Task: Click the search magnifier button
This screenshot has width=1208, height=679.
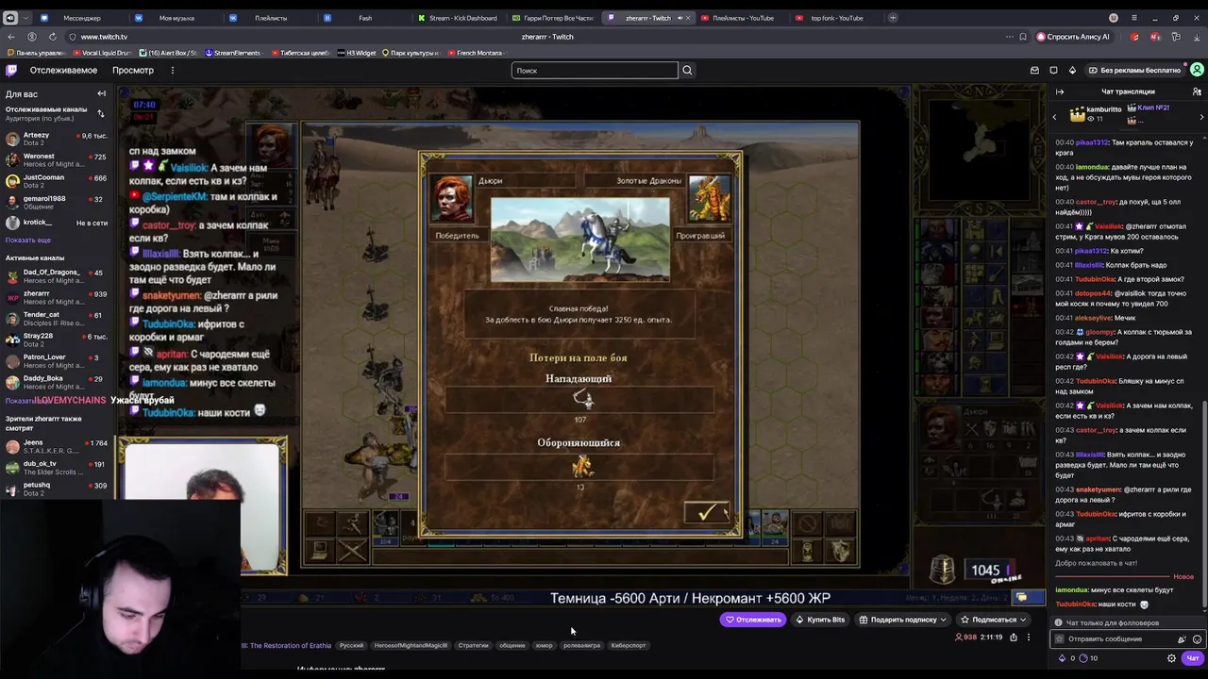Action: click(687, 70)
